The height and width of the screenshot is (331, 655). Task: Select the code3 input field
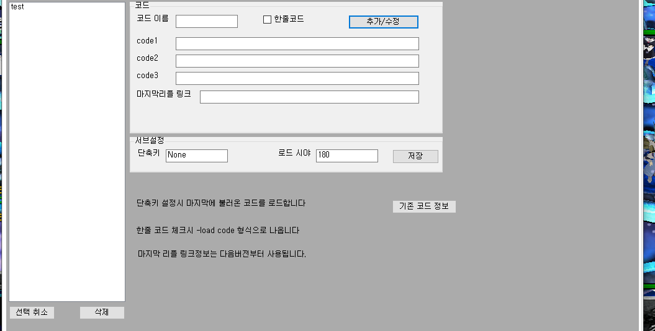point(297,78)
